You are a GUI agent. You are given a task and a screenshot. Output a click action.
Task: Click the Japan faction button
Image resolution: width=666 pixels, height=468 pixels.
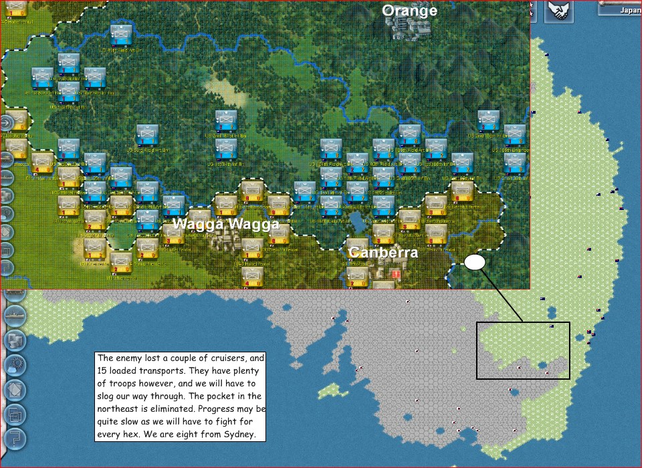pyautogui.click(x=620, y=9)
